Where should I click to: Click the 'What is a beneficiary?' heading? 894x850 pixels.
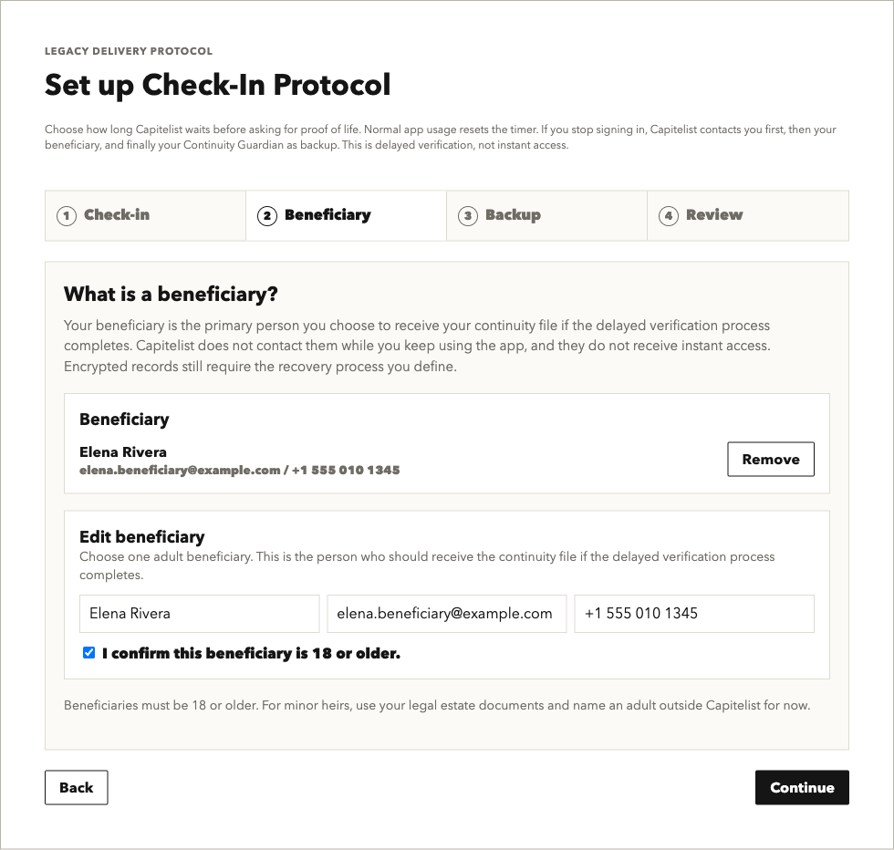coord(172,295)
